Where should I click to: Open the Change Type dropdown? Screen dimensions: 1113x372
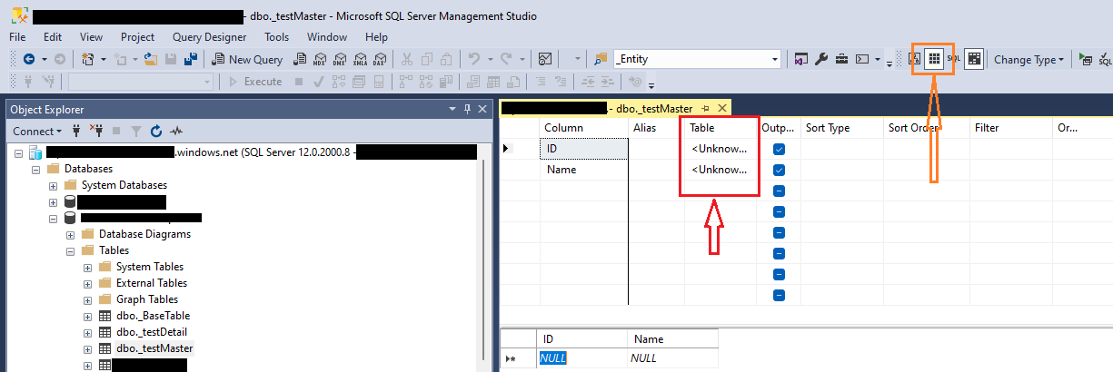click(x=1029, y=59)
